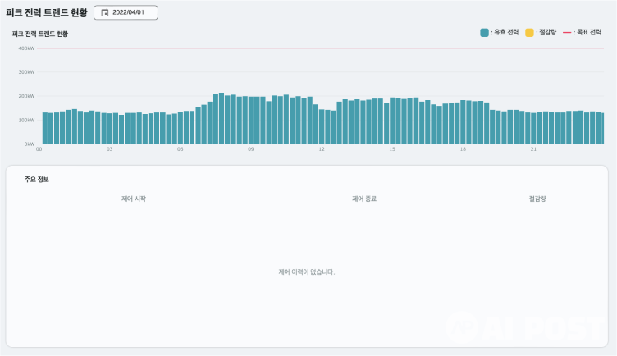Click the 200kW y-axis label

tap(26, 96)
